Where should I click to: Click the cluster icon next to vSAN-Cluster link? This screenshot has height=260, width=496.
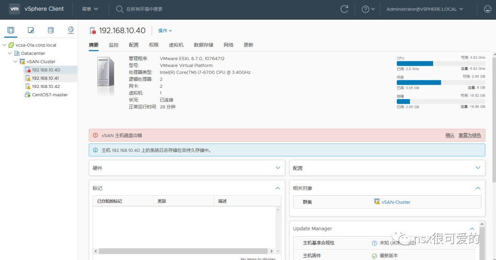377,202
